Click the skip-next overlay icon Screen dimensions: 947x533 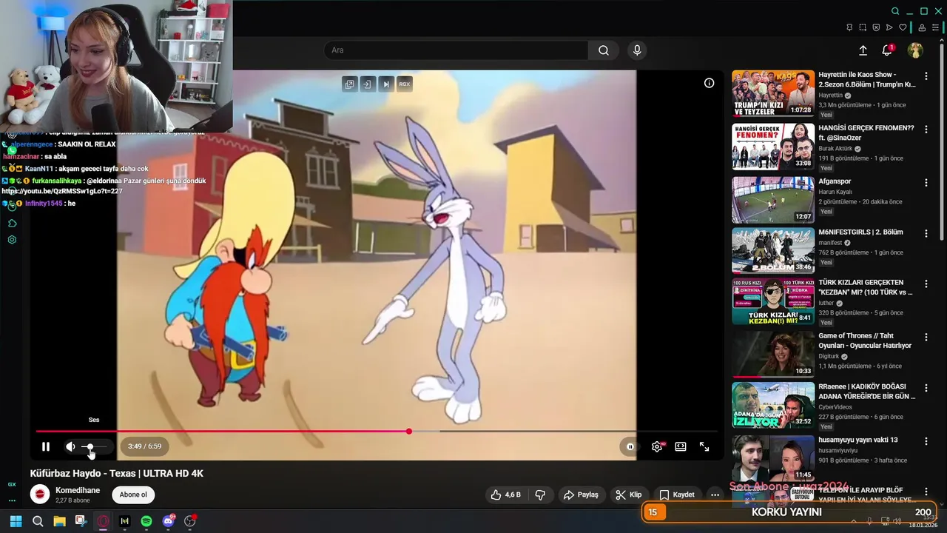[386, 84]
